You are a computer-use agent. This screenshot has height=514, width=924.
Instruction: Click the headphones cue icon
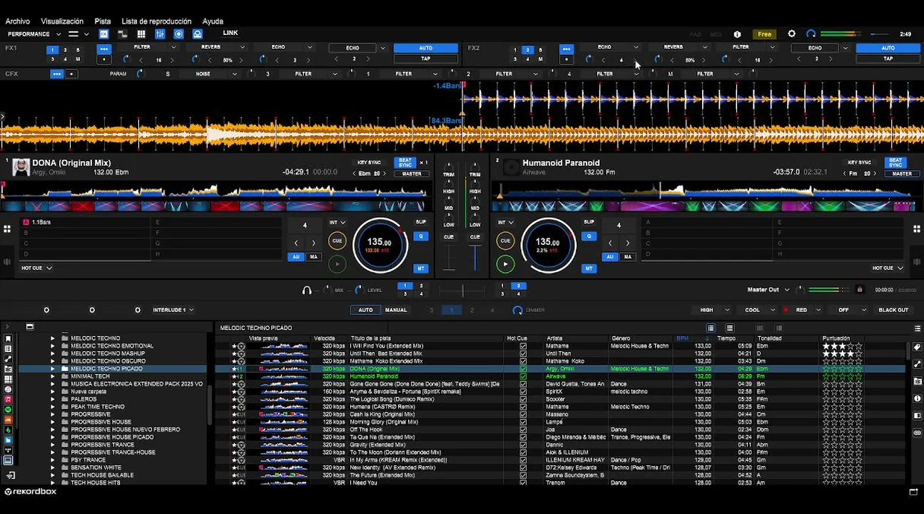point(306,290)
